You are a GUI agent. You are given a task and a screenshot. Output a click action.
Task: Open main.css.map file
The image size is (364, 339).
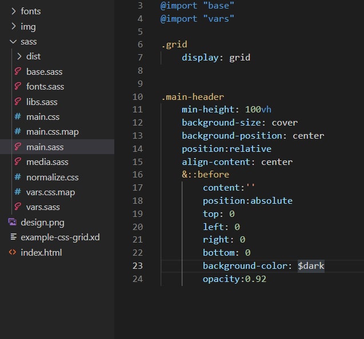pyautogui.click(x=53, y=132)
